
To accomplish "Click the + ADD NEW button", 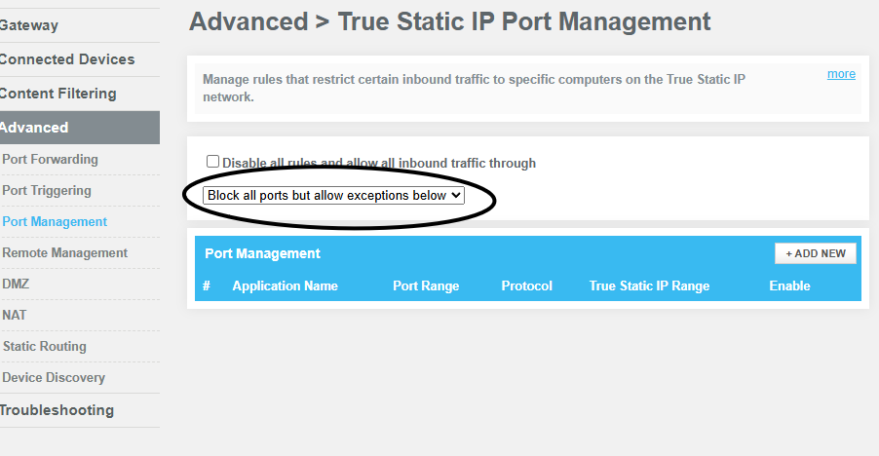I will tap(816, 253).
